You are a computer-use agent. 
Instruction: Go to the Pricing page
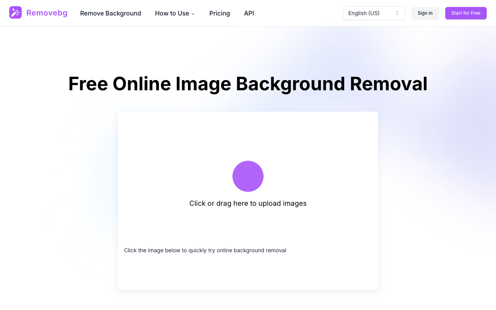tap(220, 13)
